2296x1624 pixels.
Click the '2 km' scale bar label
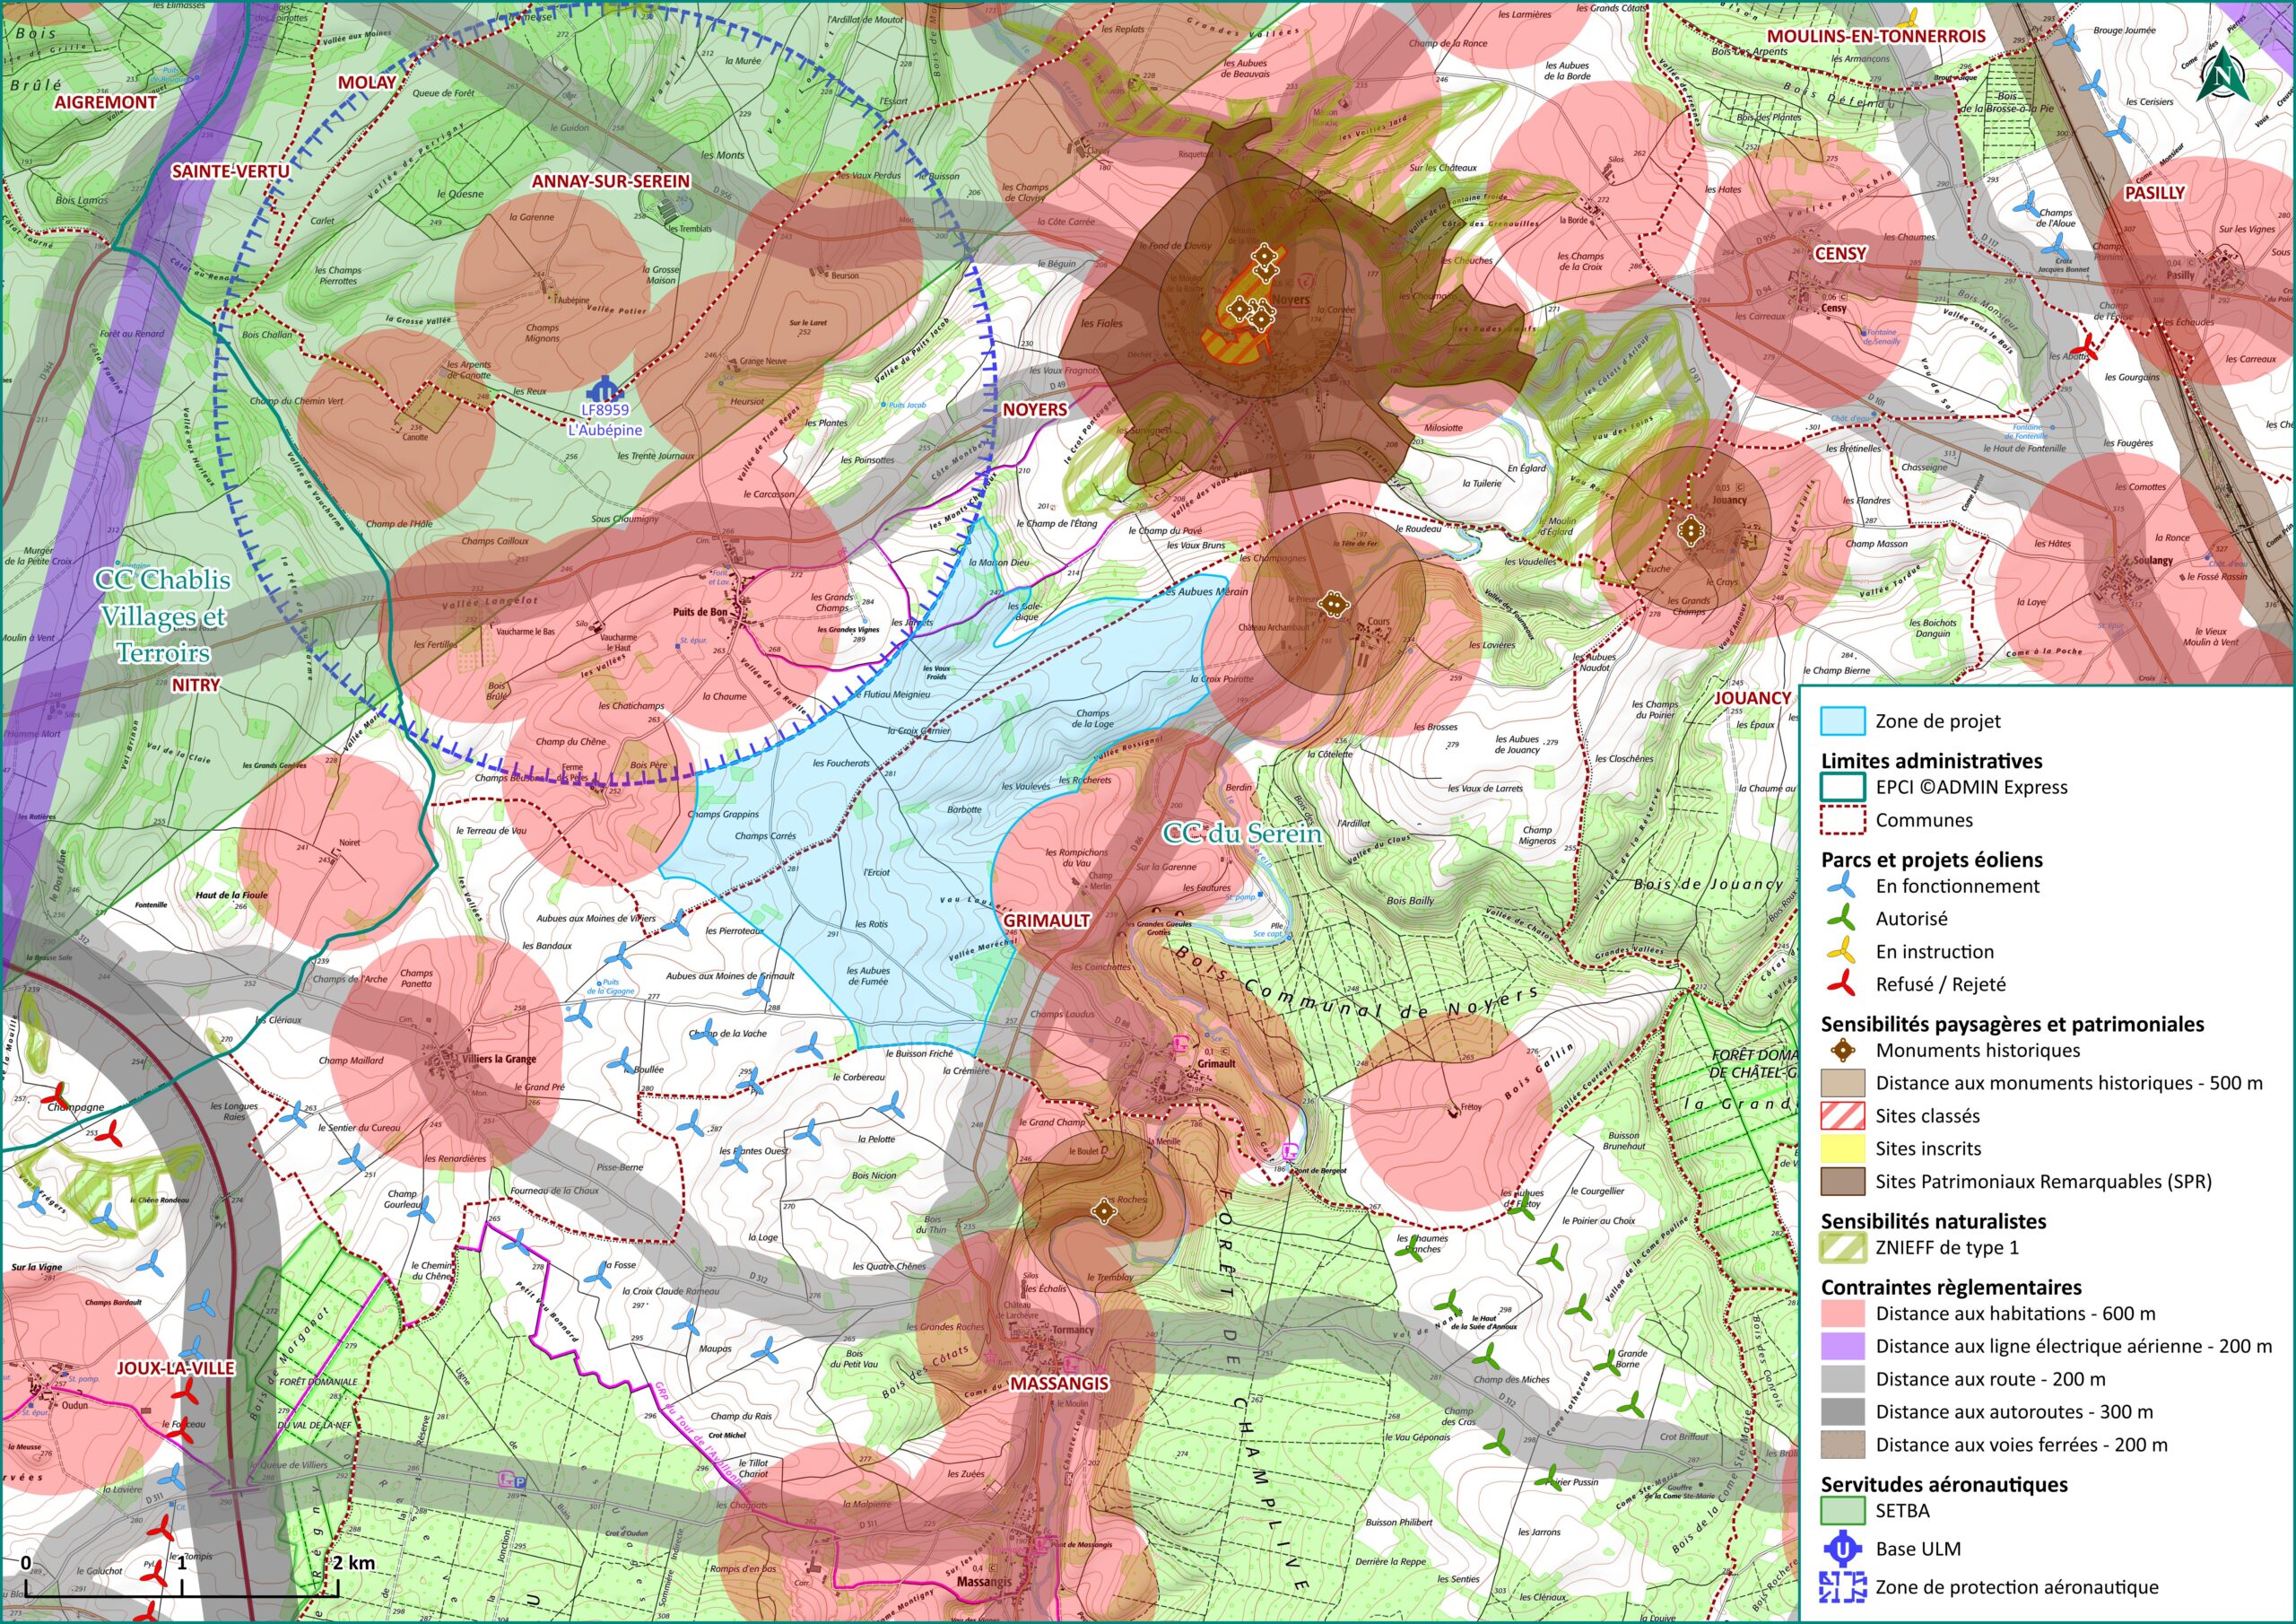tap(354, 1563)
